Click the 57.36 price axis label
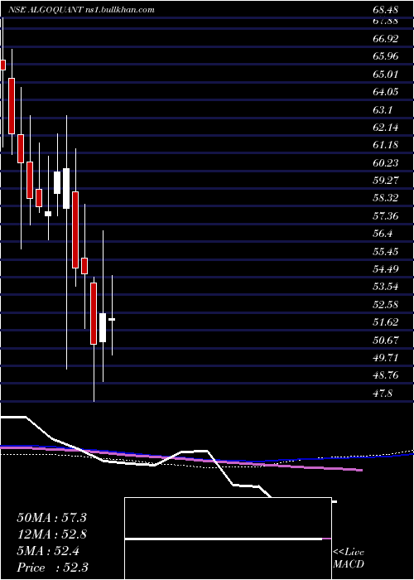The height and width of the screenshot is (580, 414). coord(386,216)
